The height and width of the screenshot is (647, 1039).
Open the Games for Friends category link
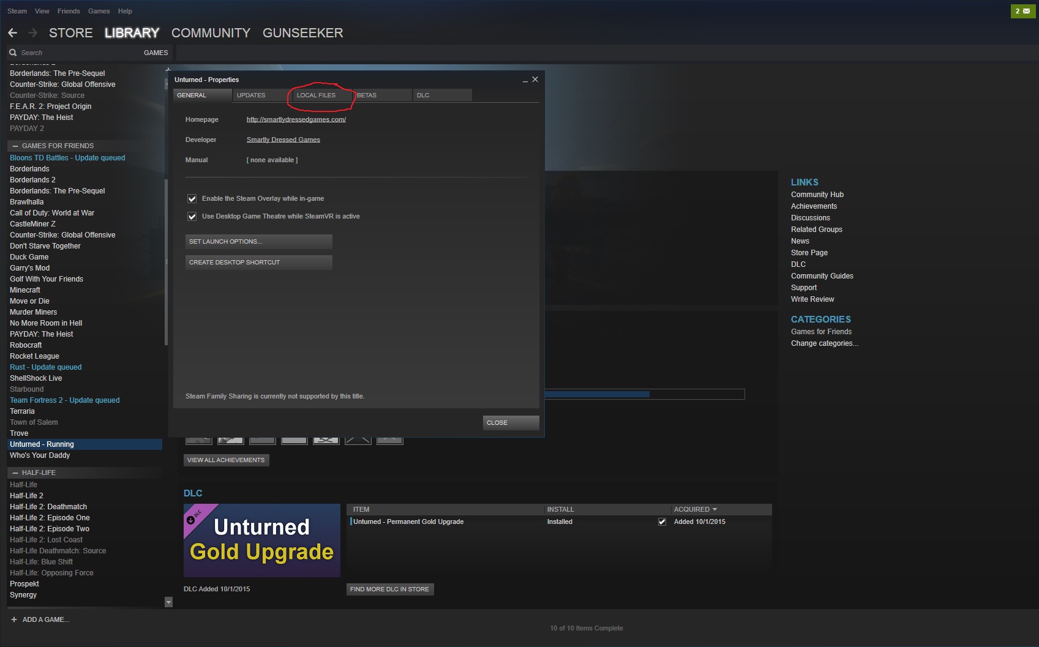click(x=821, y=332)
